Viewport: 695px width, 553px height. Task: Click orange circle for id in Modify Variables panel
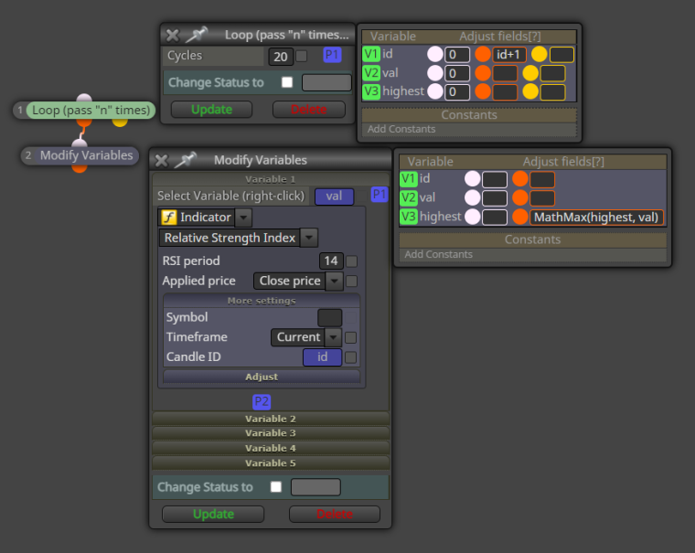(x=520, y=179)
